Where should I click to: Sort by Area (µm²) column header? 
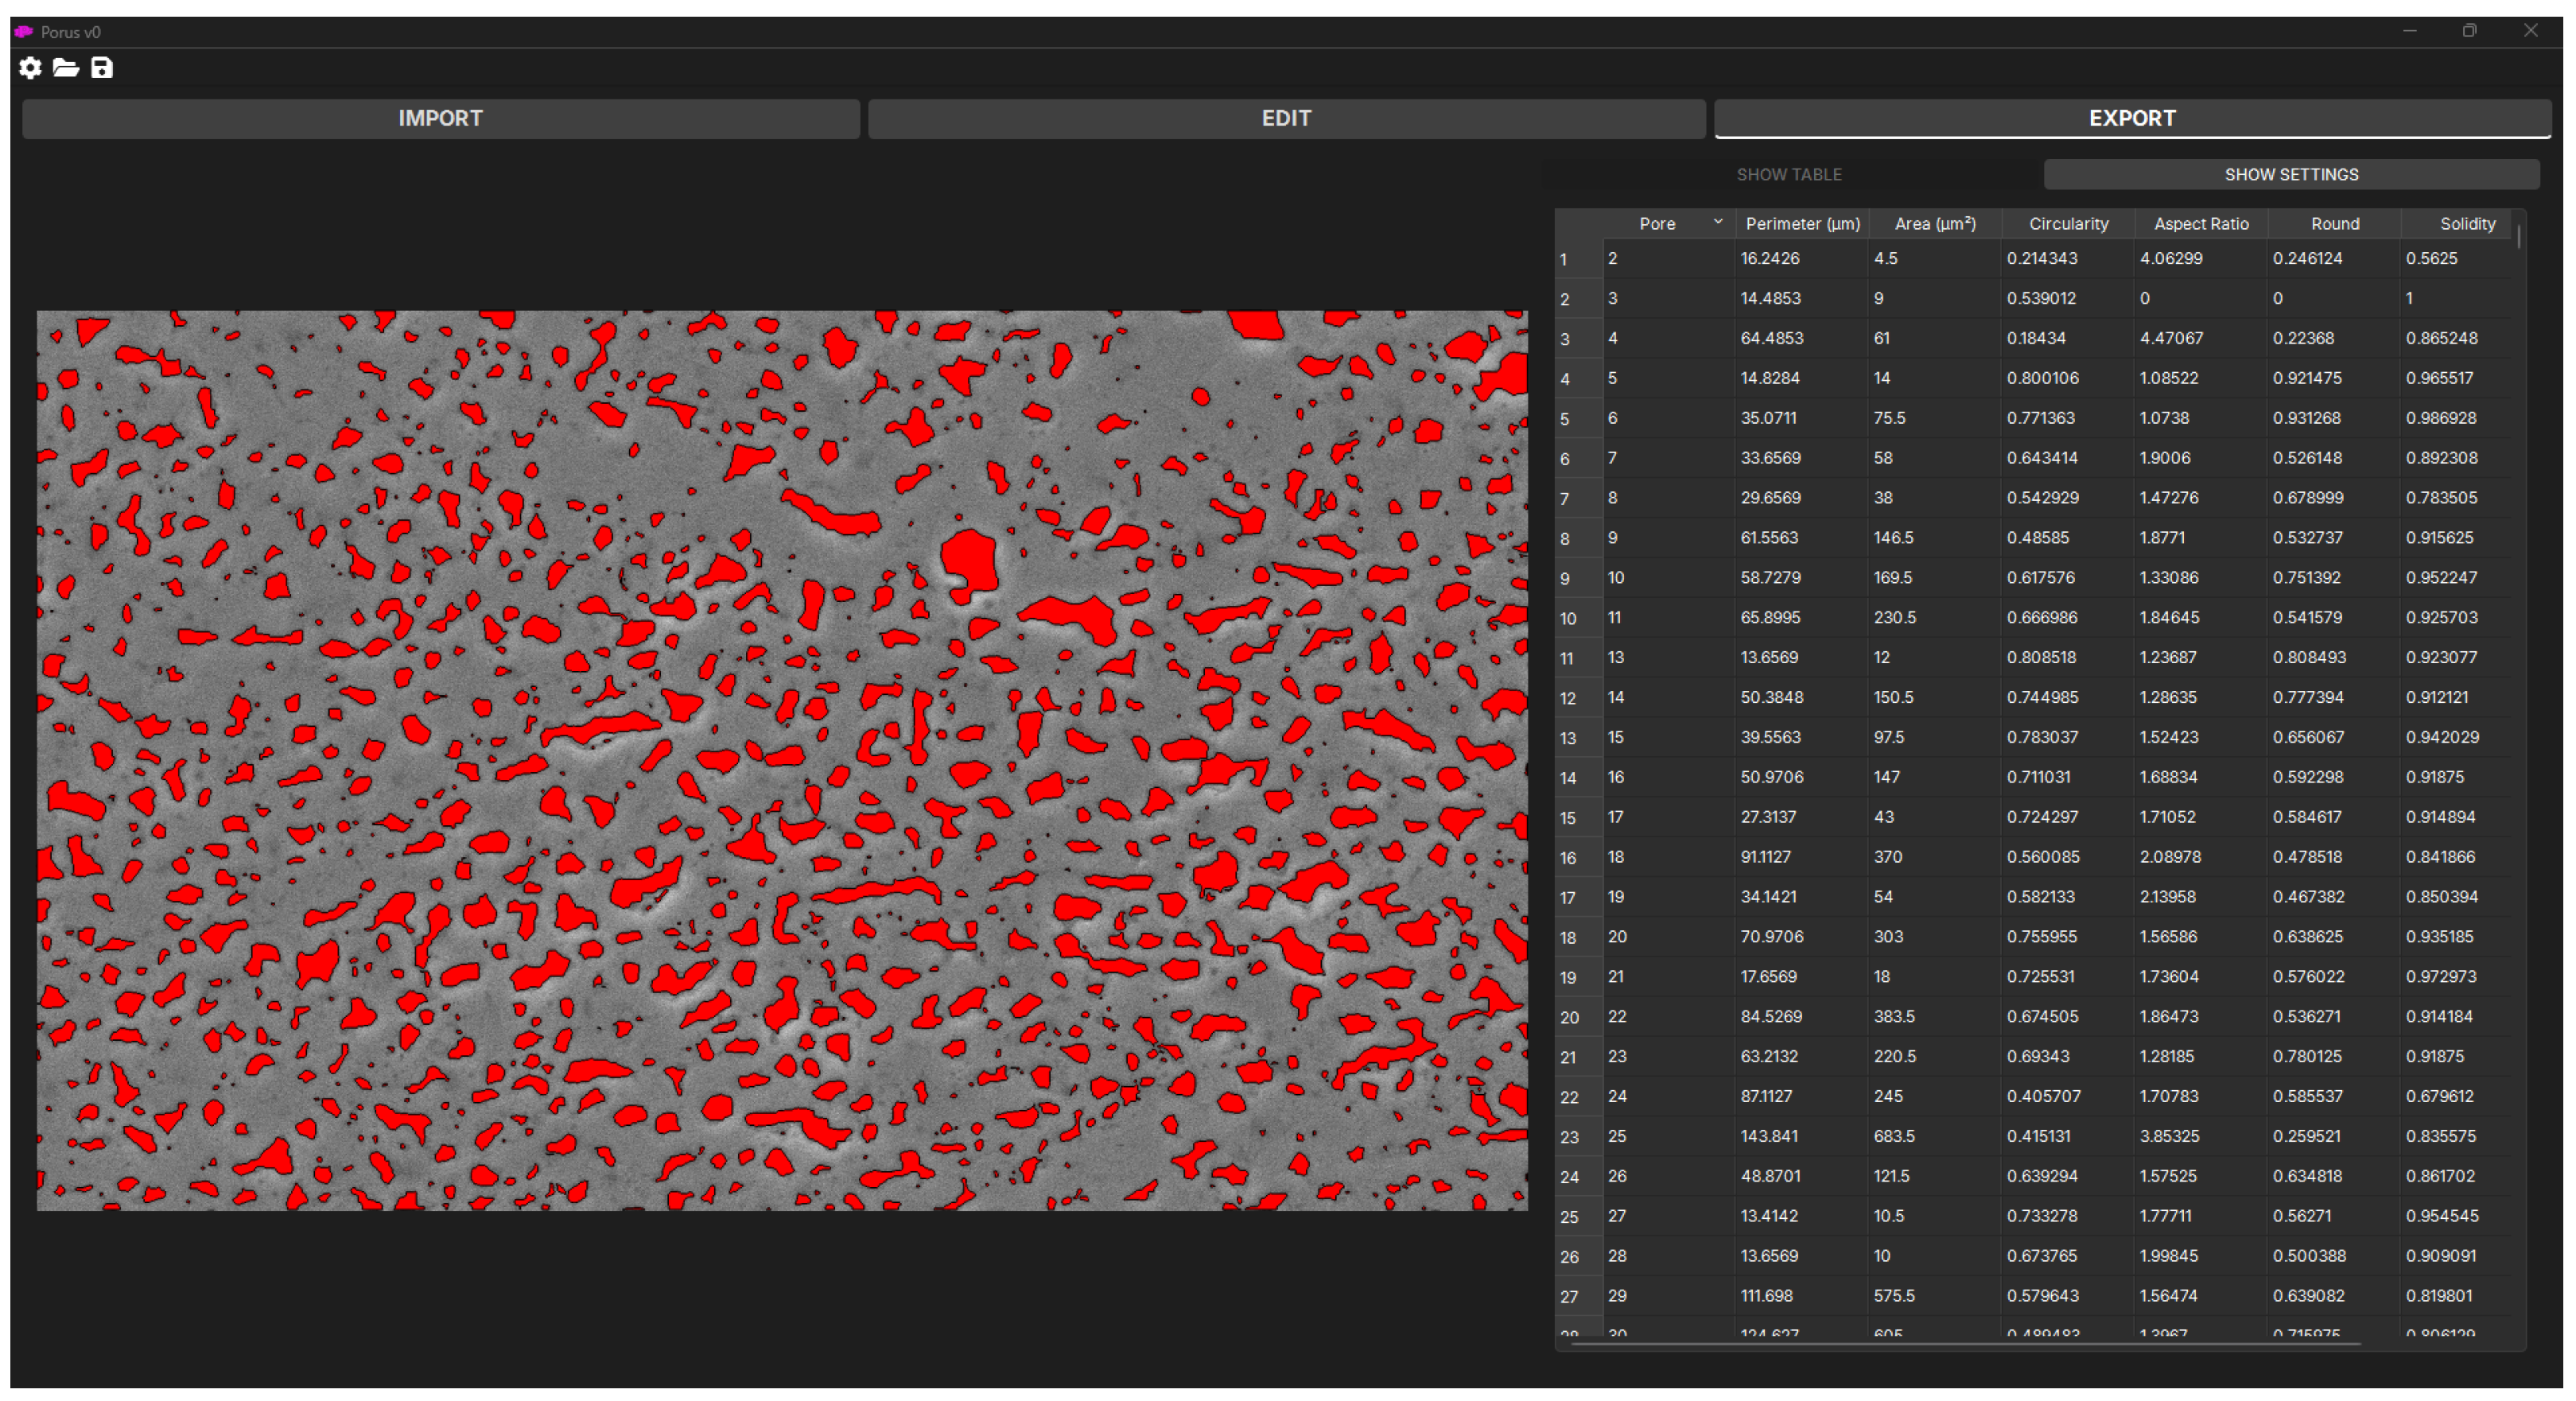tap(1934, 224)
